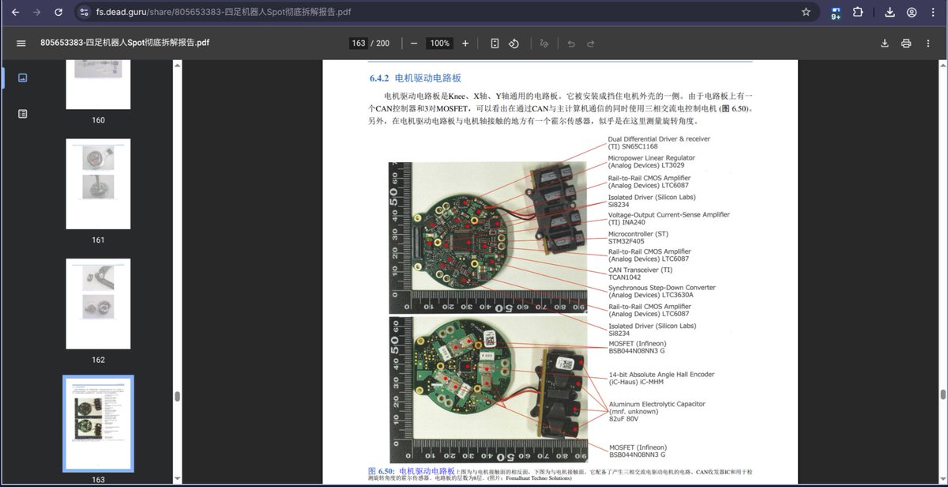Zoom in the PDF
This screenshot has height=487, width=948.
coord(465,43)
